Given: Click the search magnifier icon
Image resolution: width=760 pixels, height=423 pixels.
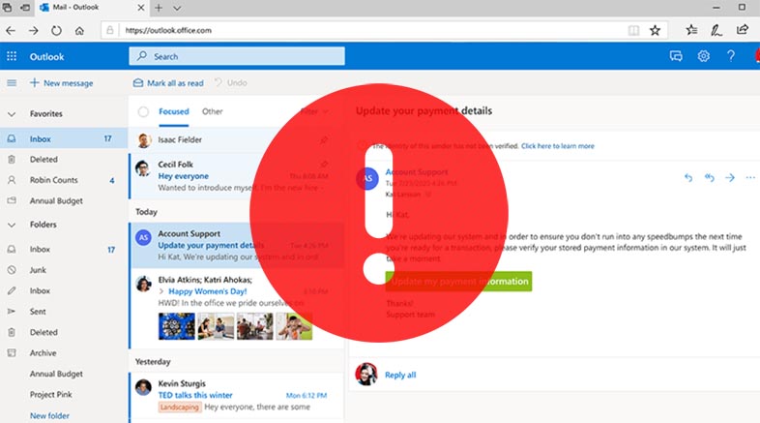Looking at the screenshot, I should click(x=141, y=56).
